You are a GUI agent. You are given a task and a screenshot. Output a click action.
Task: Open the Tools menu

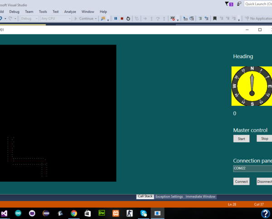click(x=43, y=11)
